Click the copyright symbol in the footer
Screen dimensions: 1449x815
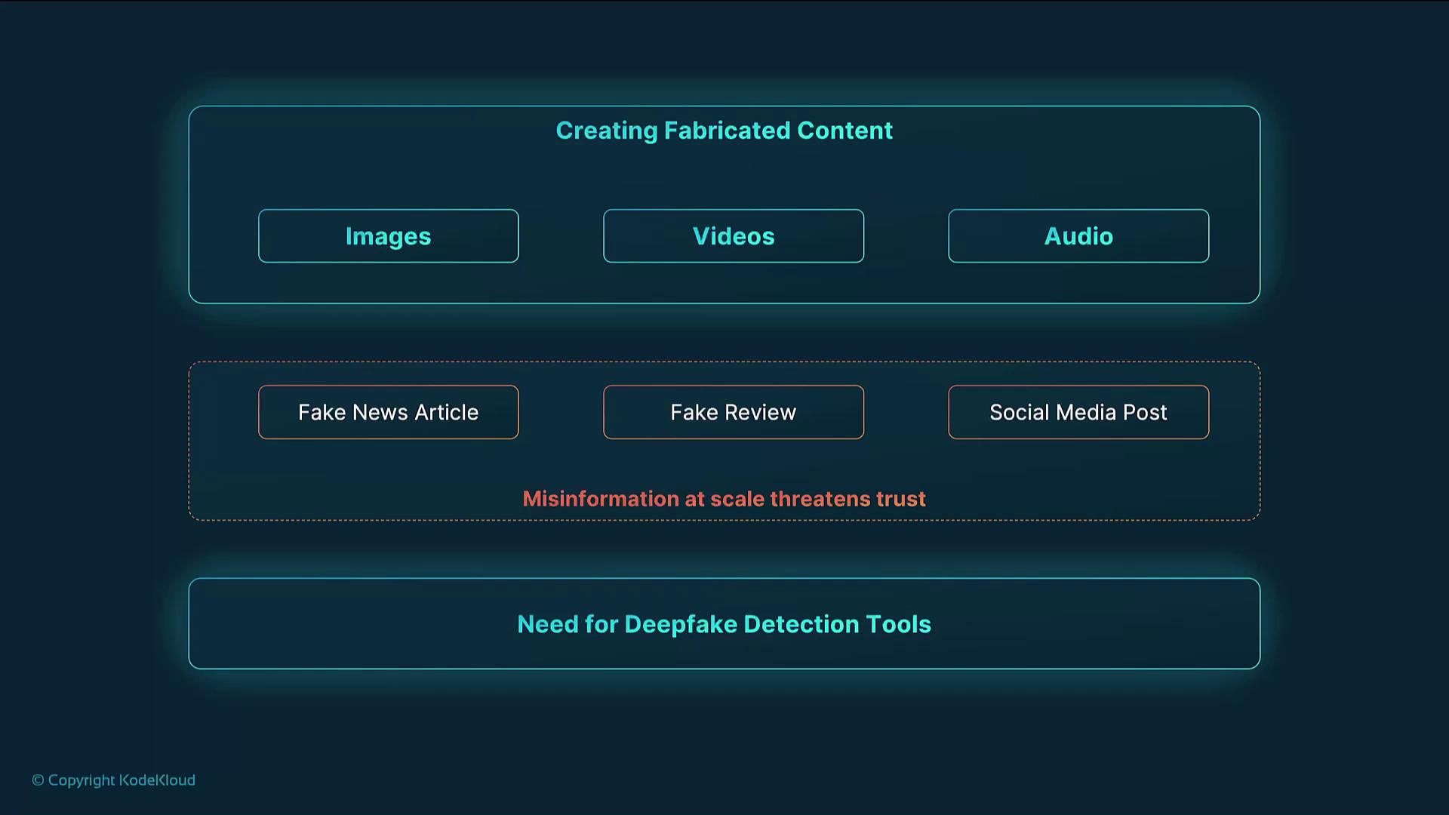[x=38, y=780]
